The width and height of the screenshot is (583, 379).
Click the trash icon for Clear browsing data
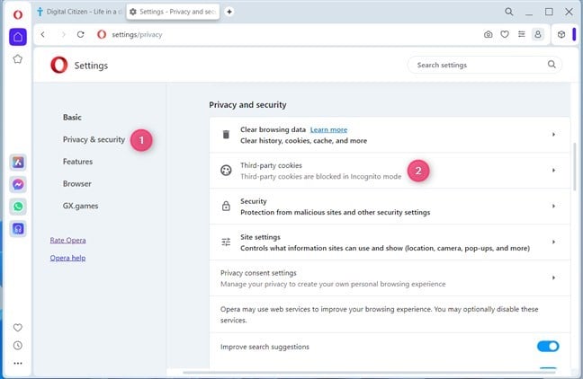click(226, 135)
